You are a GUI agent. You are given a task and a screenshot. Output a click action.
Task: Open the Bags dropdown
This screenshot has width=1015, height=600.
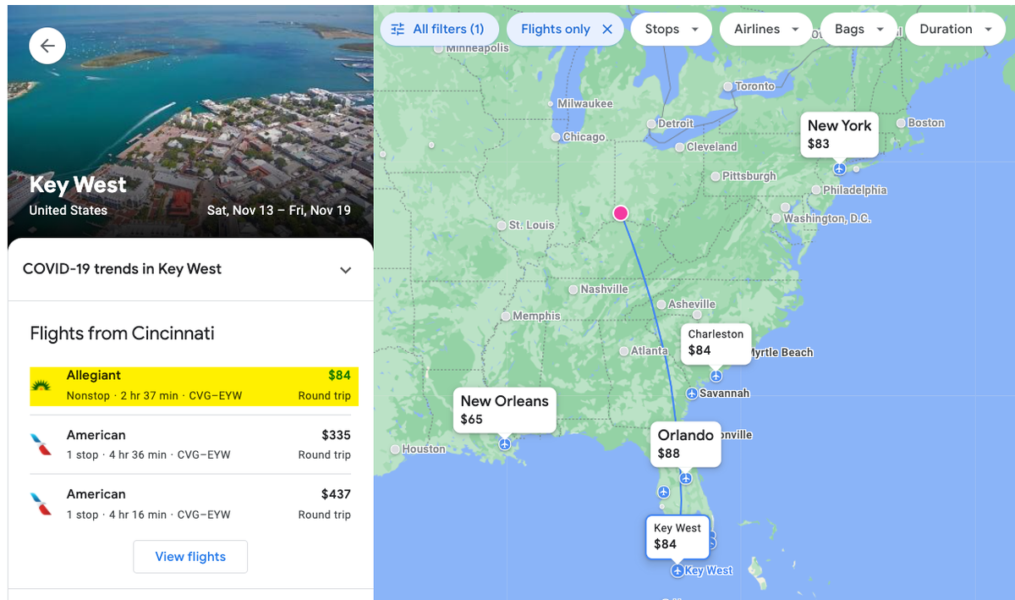[859, 28]
